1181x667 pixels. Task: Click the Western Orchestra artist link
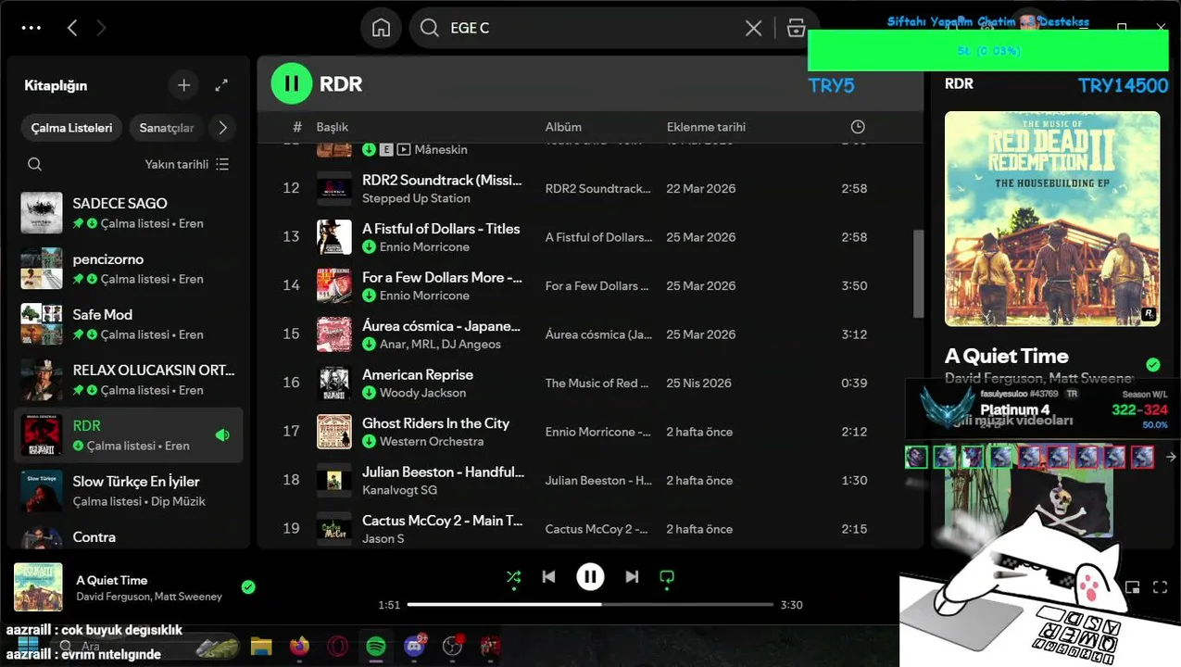(432, 441)
